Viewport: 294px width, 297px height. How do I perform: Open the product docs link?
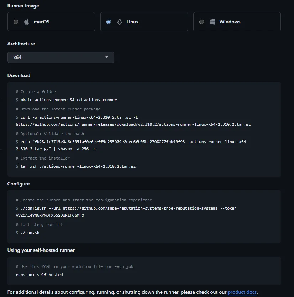pos(242,292)
